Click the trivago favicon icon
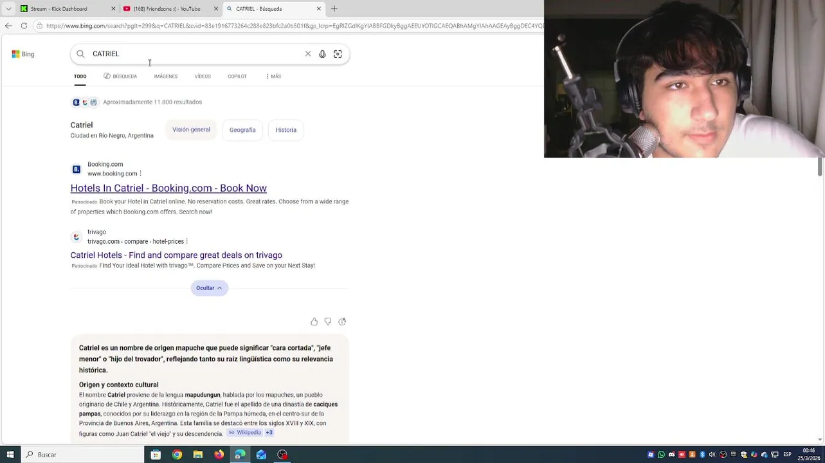The image size is (825, 463). coord(76,237)
